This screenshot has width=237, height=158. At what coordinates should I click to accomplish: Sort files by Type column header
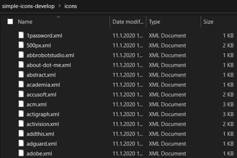pyautogui.click(x=154, y=22)
